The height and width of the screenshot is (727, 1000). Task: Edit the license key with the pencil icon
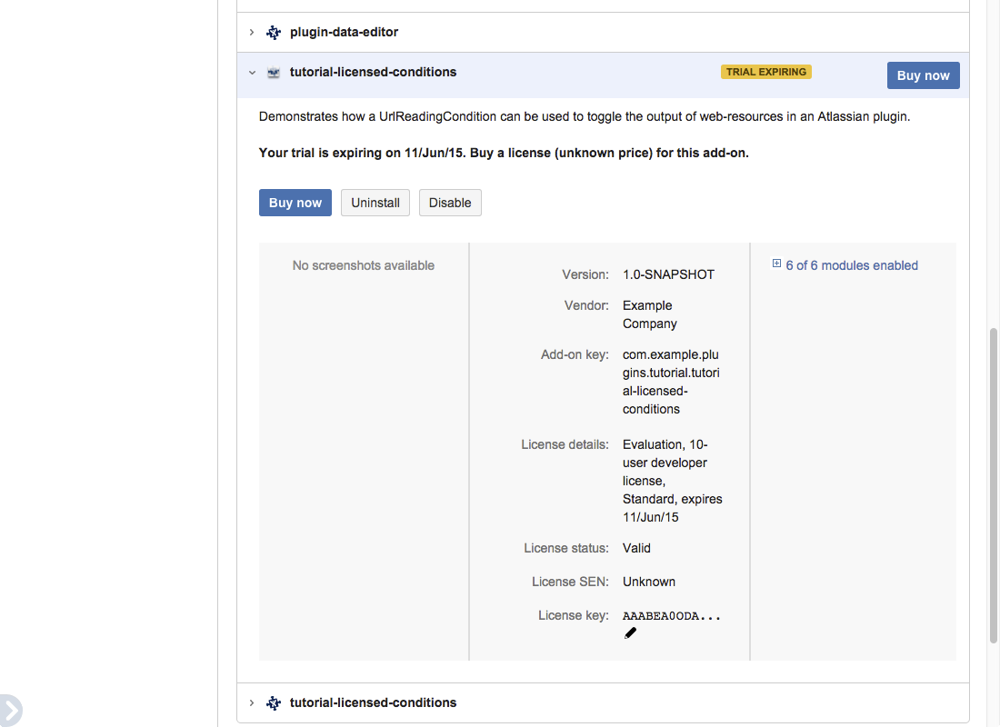click(630, 633)
